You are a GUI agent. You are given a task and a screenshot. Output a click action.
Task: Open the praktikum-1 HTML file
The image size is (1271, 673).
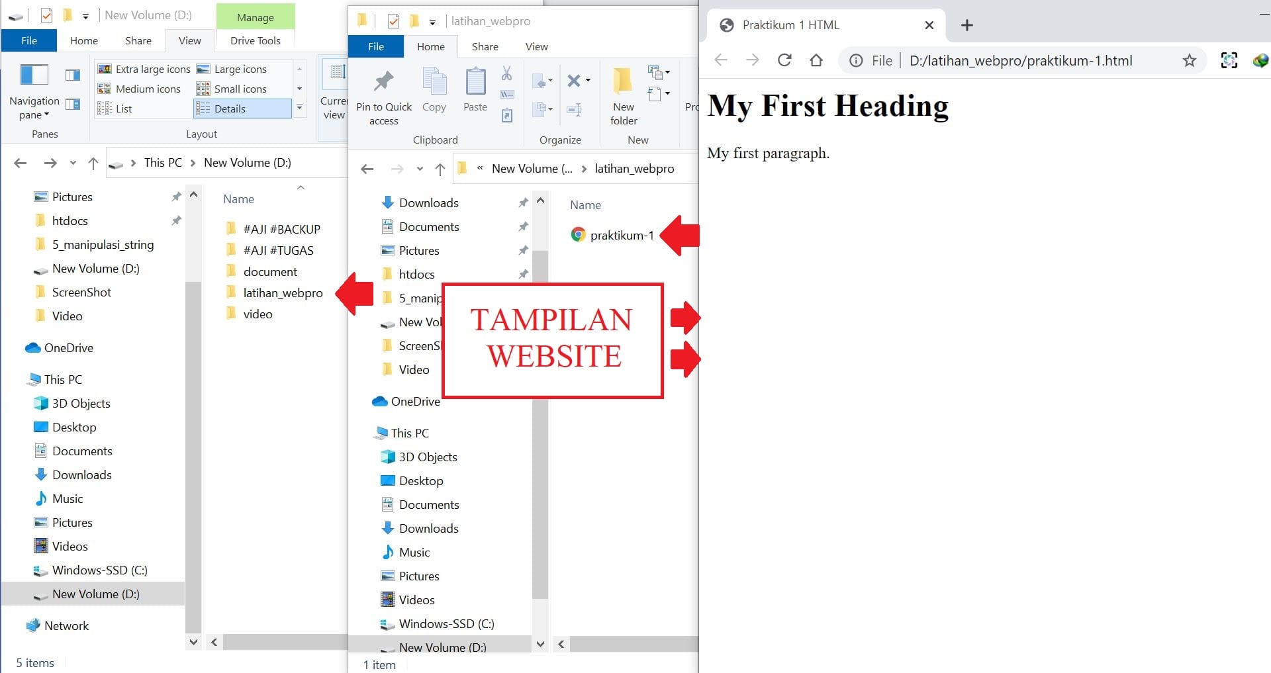[x=621, y=235]
